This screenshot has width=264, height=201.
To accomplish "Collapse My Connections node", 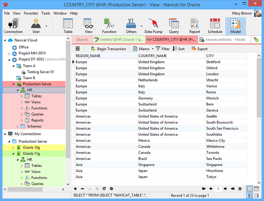I will tap(5, 134).
